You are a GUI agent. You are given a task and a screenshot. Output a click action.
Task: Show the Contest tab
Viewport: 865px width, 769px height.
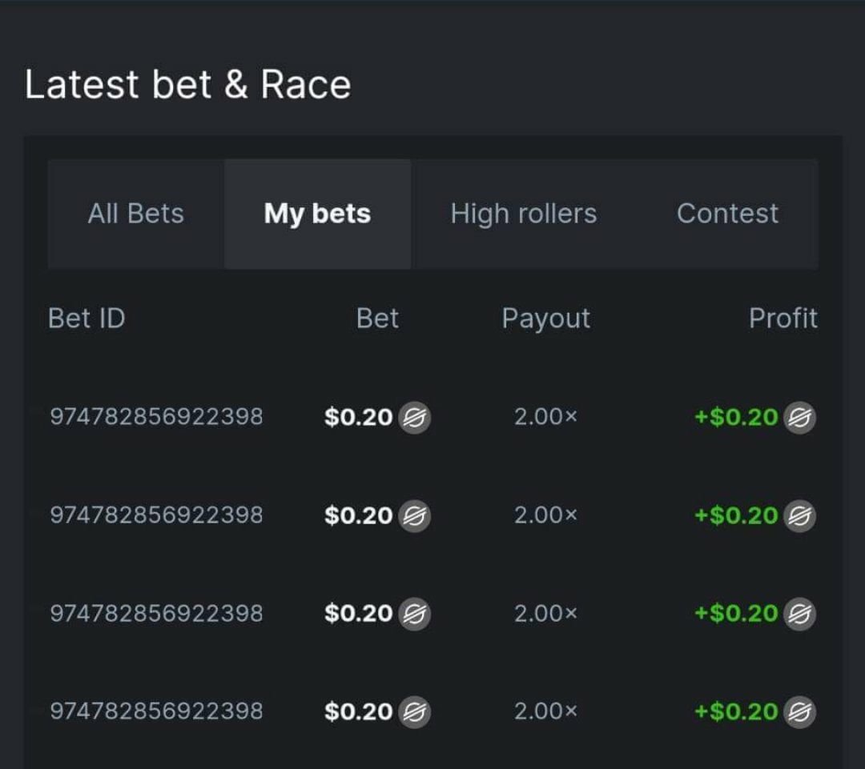(727, 214)
